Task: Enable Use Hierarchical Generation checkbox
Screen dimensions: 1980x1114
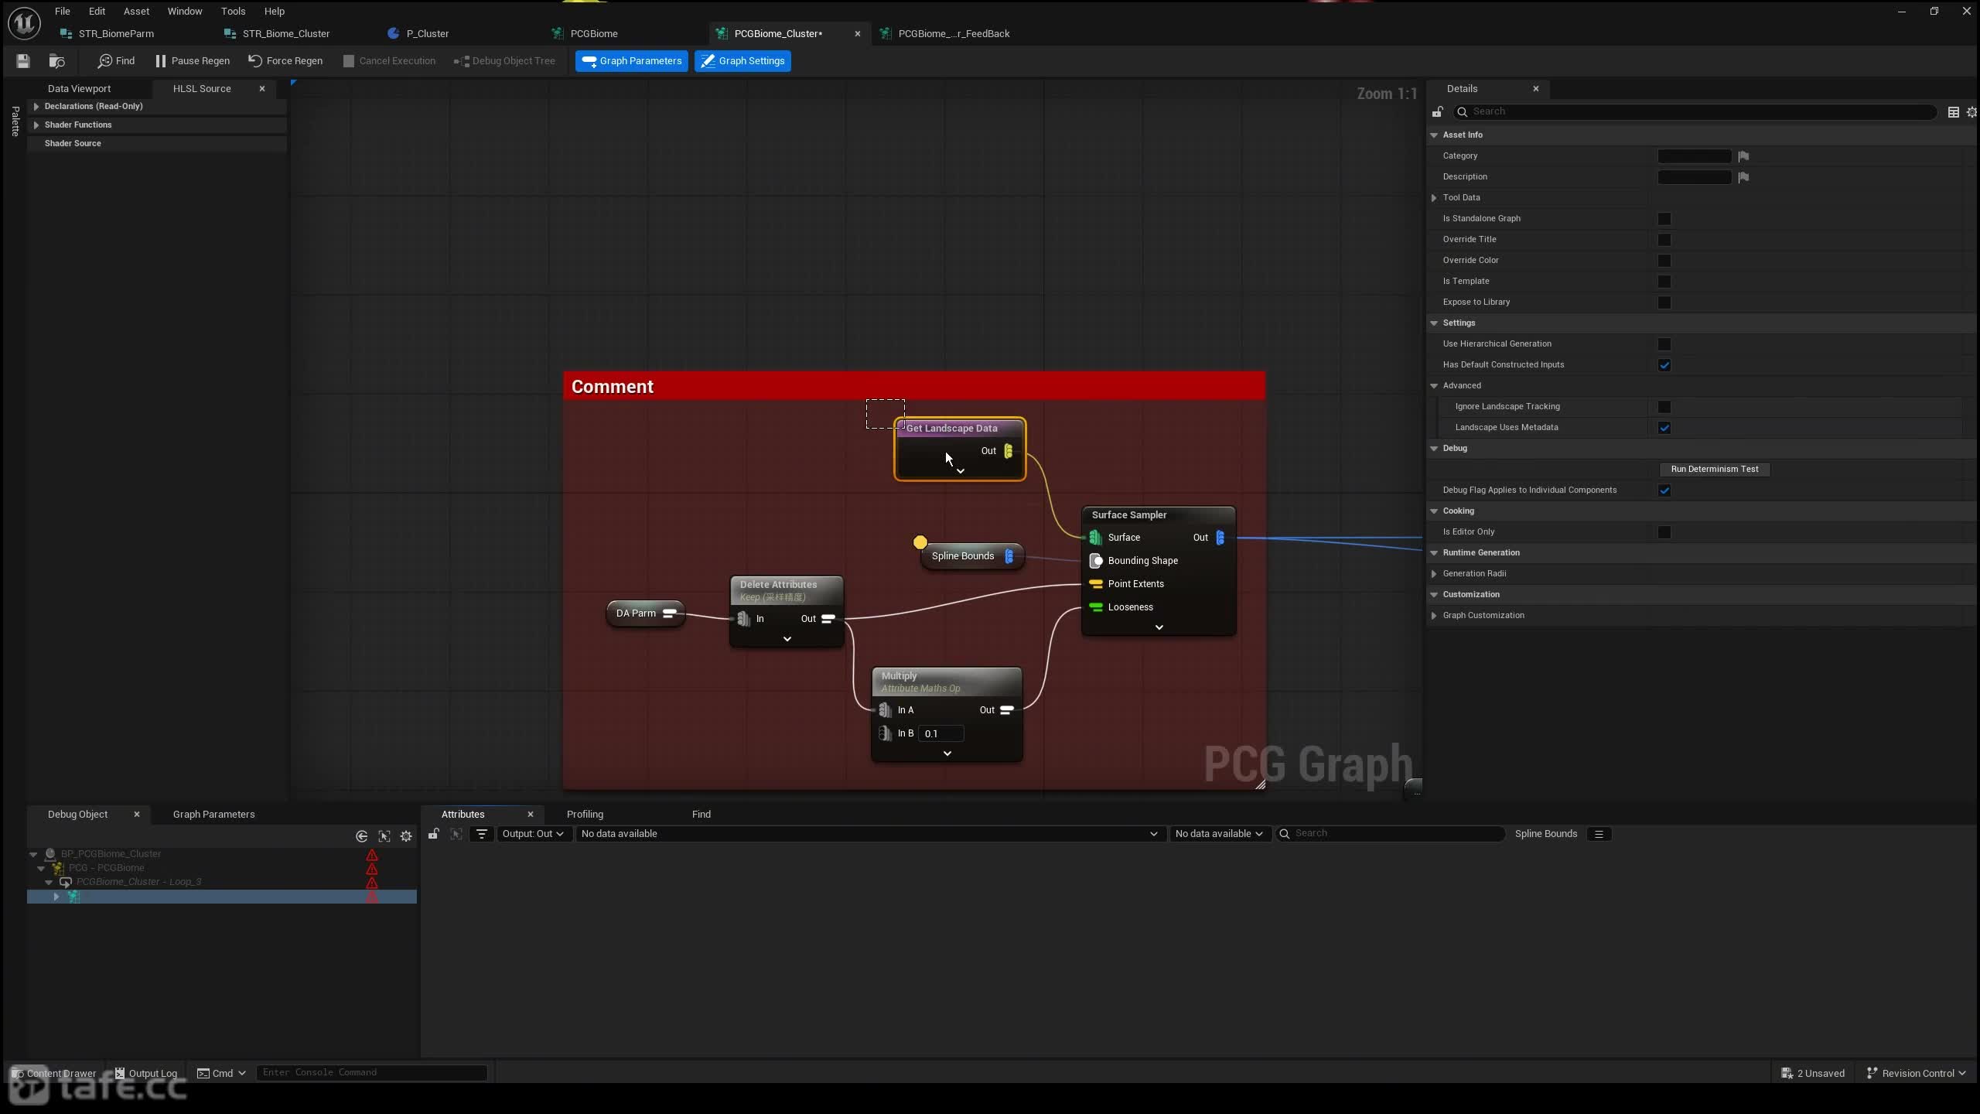Action: click(x=1664, y=344)
